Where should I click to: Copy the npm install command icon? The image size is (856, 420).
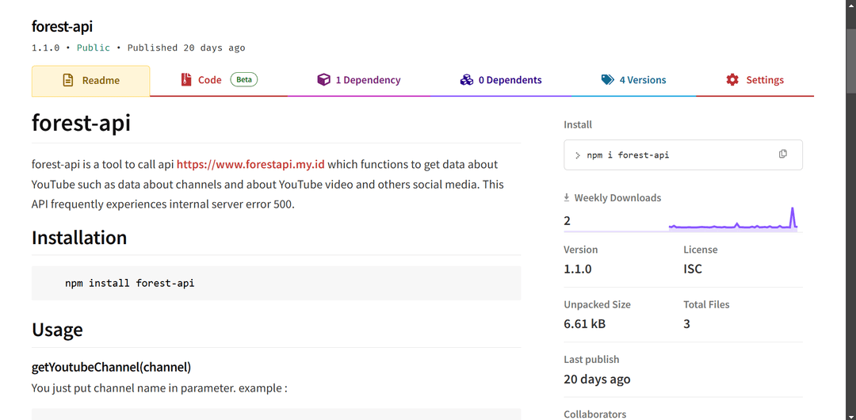pyautogui.click(x=783, y=154)
